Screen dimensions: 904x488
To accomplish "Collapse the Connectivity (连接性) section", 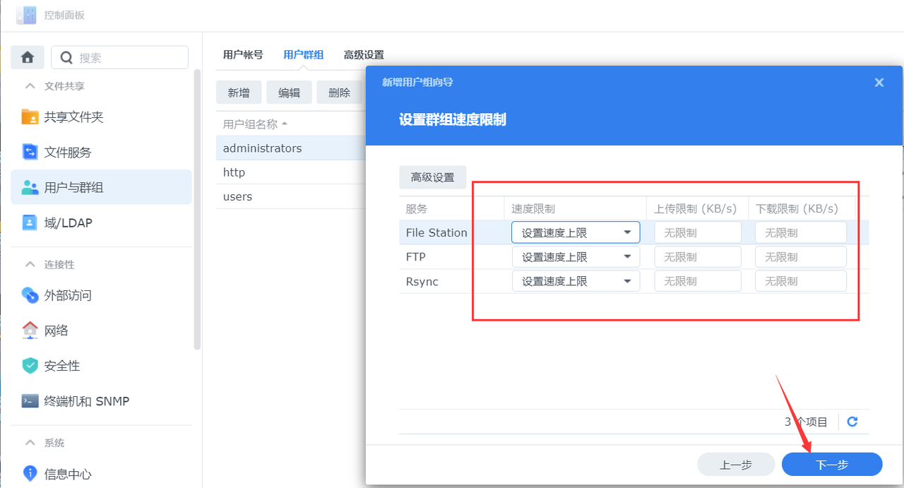I will (30, 264).
